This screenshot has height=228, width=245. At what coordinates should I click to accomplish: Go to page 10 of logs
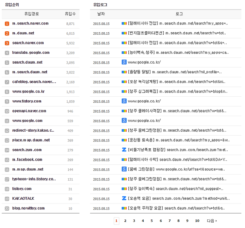coord(197,221)
